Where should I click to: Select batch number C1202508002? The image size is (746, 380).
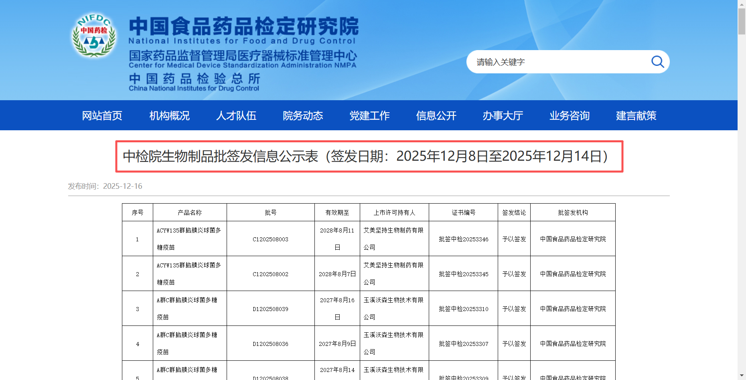(271, 274)
